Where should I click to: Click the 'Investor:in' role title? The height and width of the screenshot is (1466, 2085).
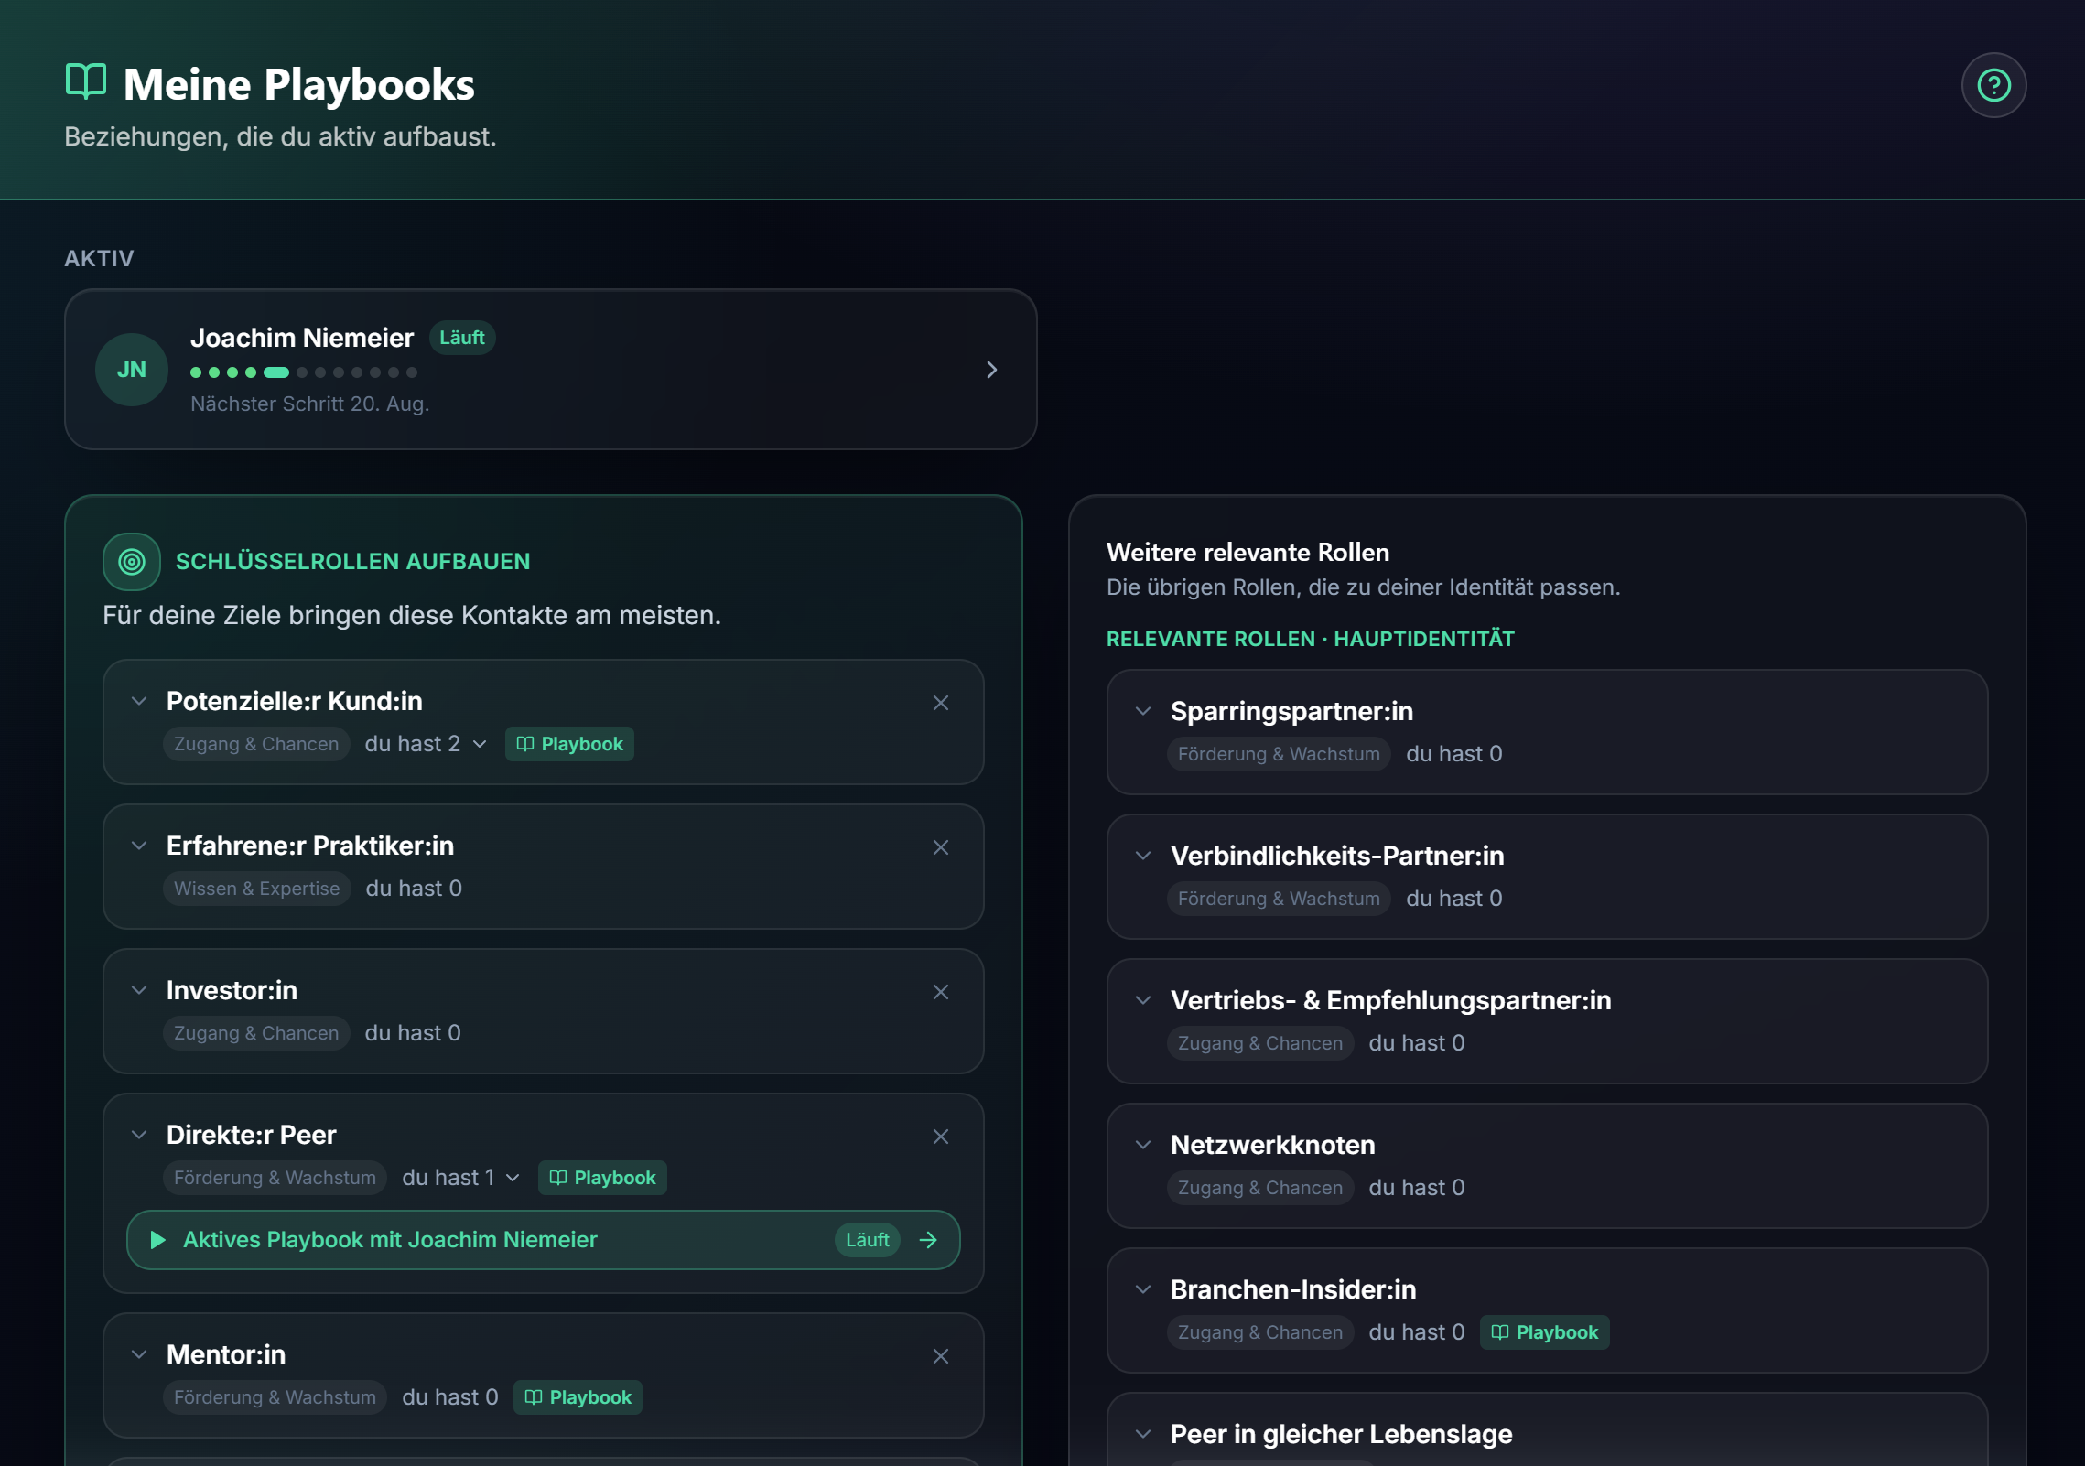coord(232,990)
